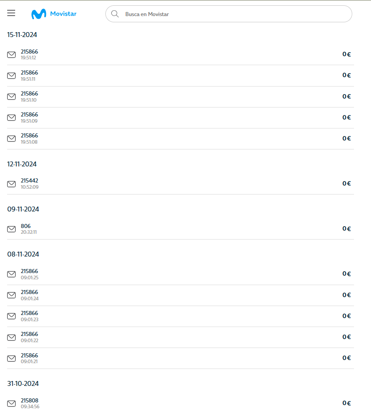Viewport: 371px width, 410px height.
Task: Click the date header 15-11-2024
Action: pos(21,34)
